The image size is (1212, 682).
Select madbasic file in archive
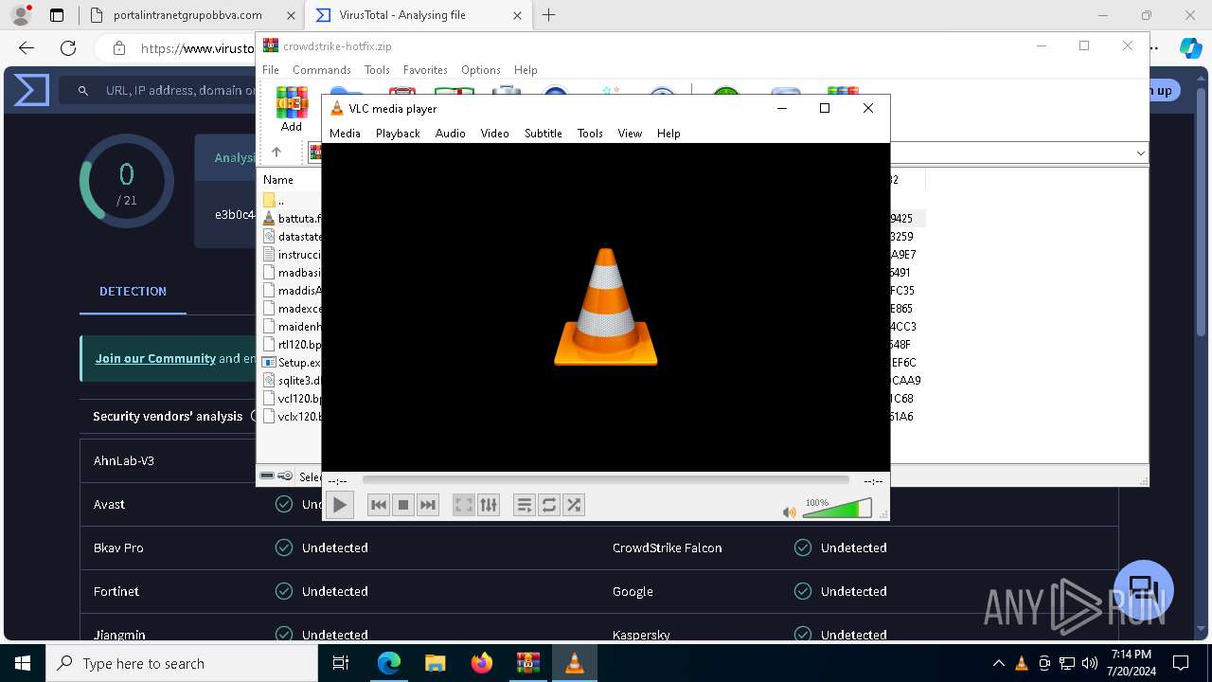292,272
